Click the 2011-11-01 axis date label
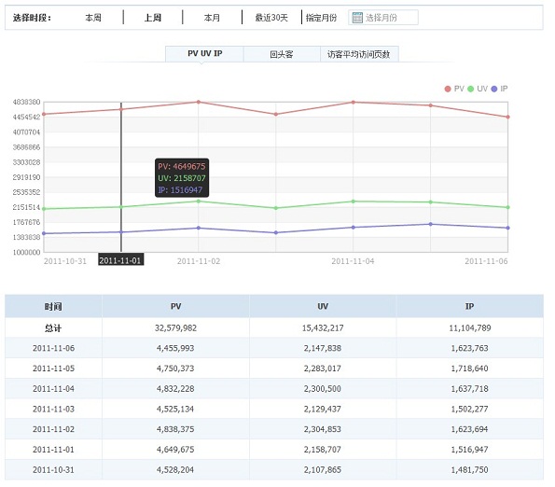This screenshot has height=487, width=555. (120, 260)
